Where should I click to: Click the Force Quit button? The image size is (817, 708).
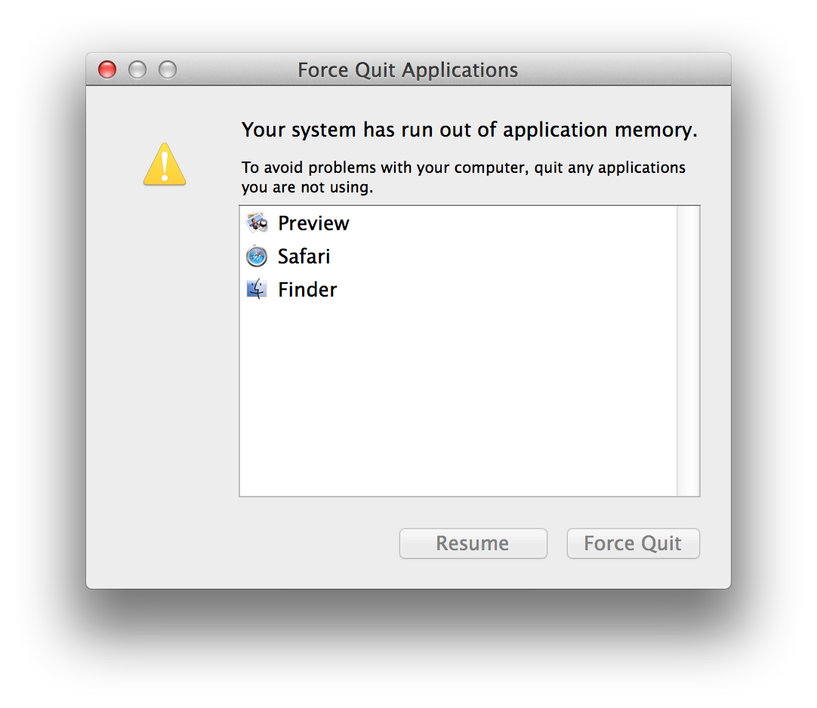633,543
